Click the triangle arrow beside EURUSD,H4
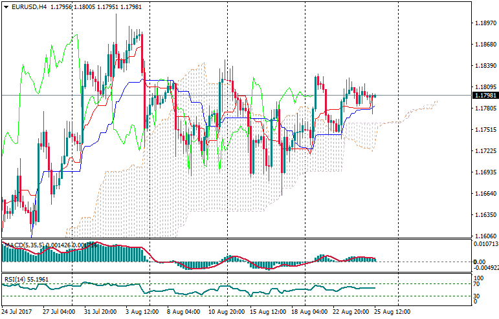 click(x=6, y=7)
